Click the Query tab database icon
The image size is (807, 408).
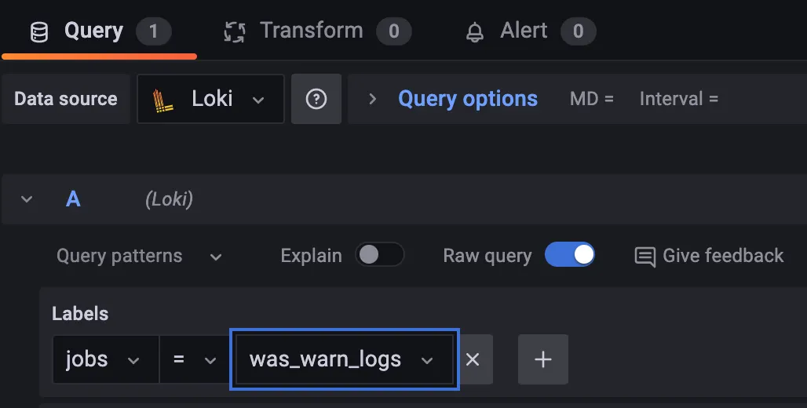38,31
